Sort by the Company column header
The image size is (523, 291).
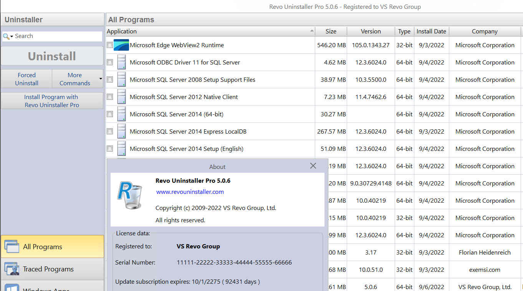pyautogui.click(x=485, y=31)
